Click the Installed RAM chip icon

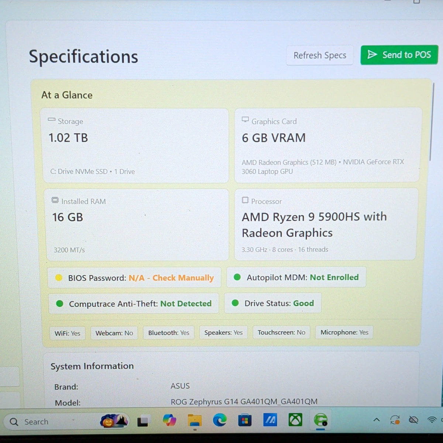(55, 200)
